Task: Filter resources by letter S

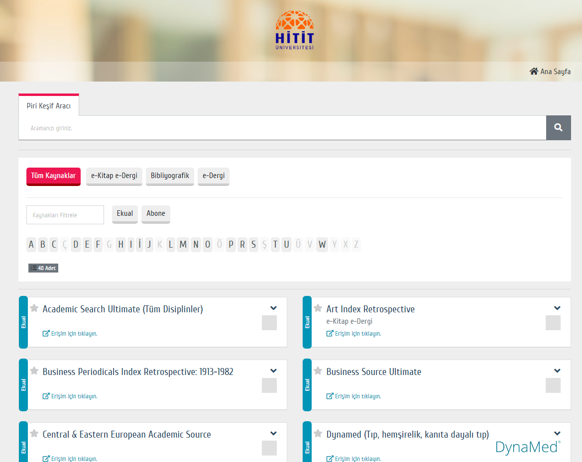Action: [x=253, y=244]
